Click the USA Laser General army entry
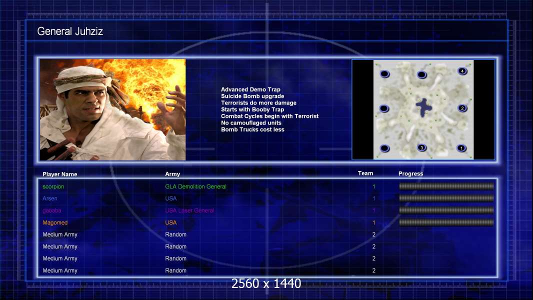Image resolution: width=533 pixels, height=300 pixels. [x=189, y=210]
